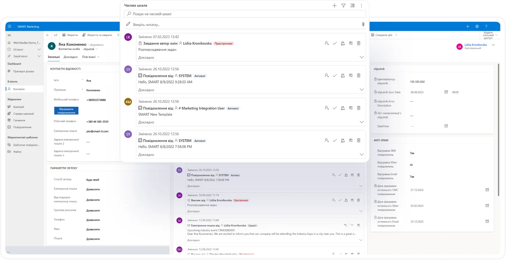Open the timeline filter funnel icon
The height and width of the screenshot is (260, 506).
[x=343, y=6]
